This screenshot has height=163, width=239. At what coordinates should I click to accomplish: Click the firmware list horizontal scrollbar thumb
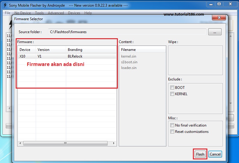point(65,143)
